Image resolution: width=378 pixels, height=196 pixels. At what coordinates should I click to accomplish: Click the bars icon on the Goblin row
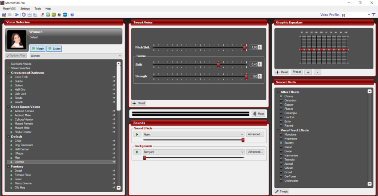pos(114,81)
